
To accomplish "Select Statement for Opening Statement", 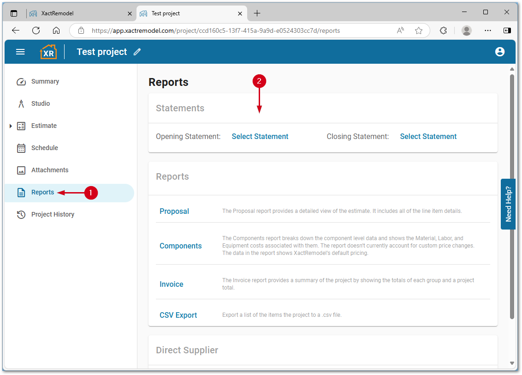I will click(x=260, y=137).
